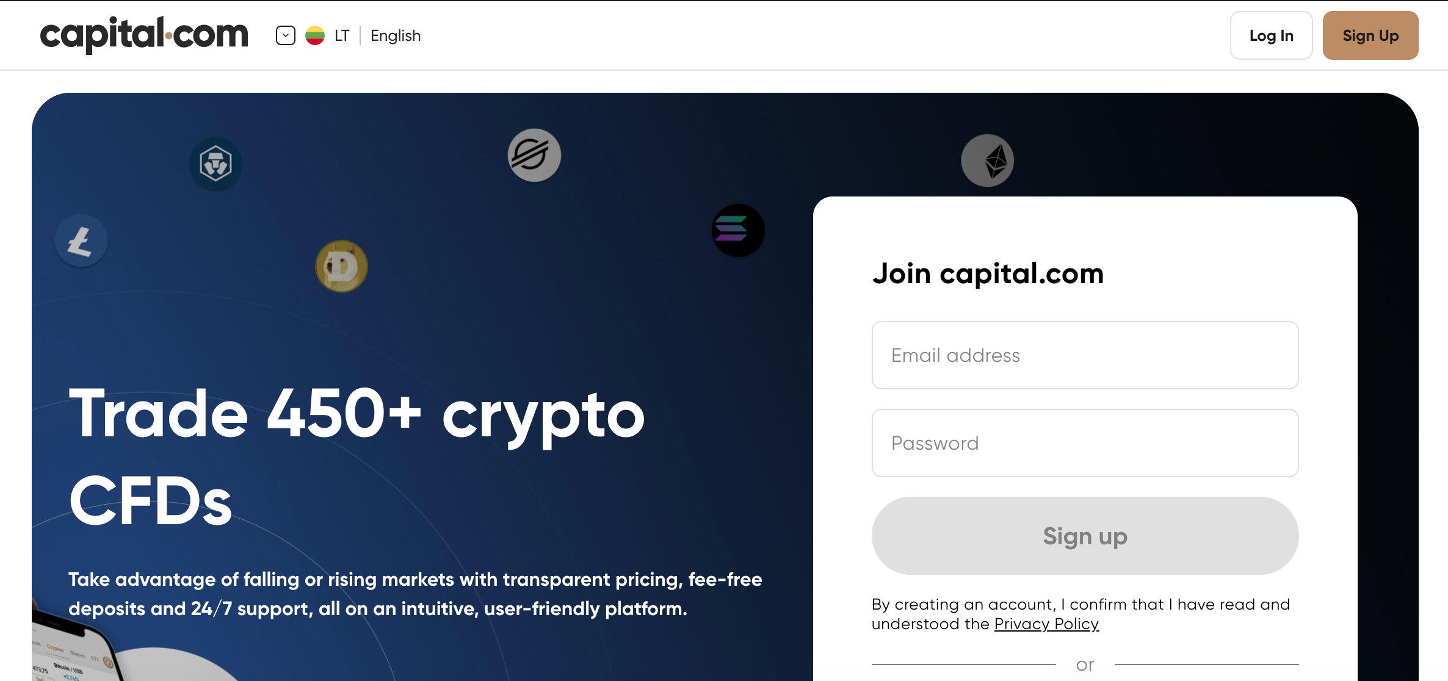Screen dimensions: 1448x681
Task: Click the capital.com logo
Action: [x=144, y=35]
